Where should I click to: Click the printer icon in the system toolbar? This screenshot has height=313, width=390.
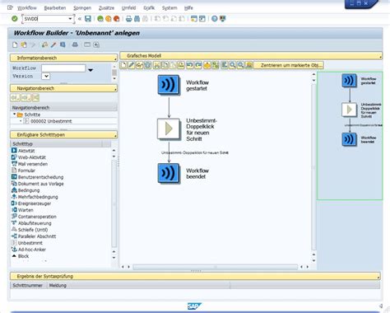tap(128, 19)
